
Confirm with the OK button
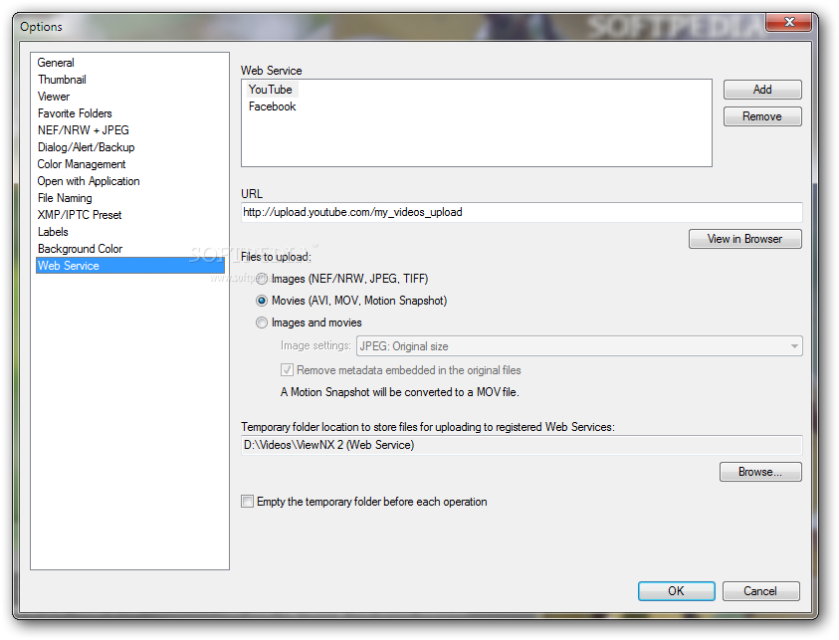coord(677,591)
